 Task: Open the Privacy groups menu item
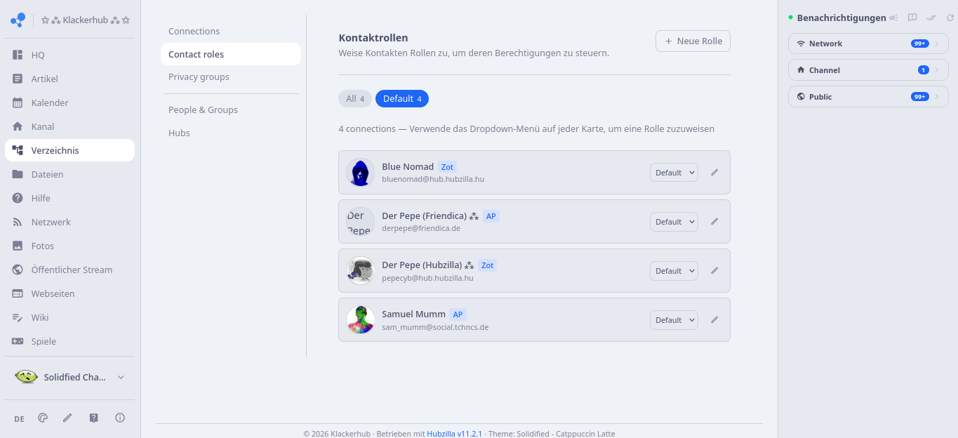tap(199, 77)
